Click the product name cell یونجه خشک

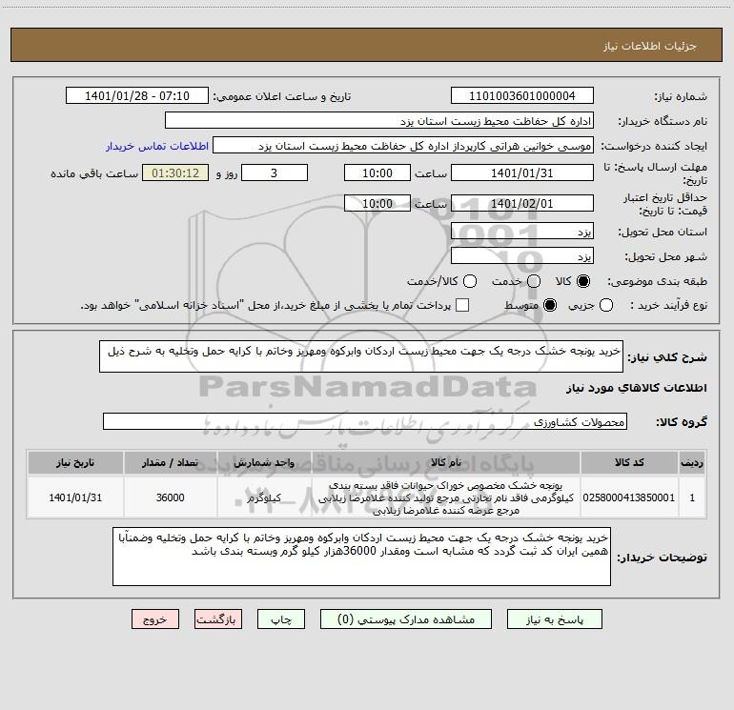pos(446,497)
